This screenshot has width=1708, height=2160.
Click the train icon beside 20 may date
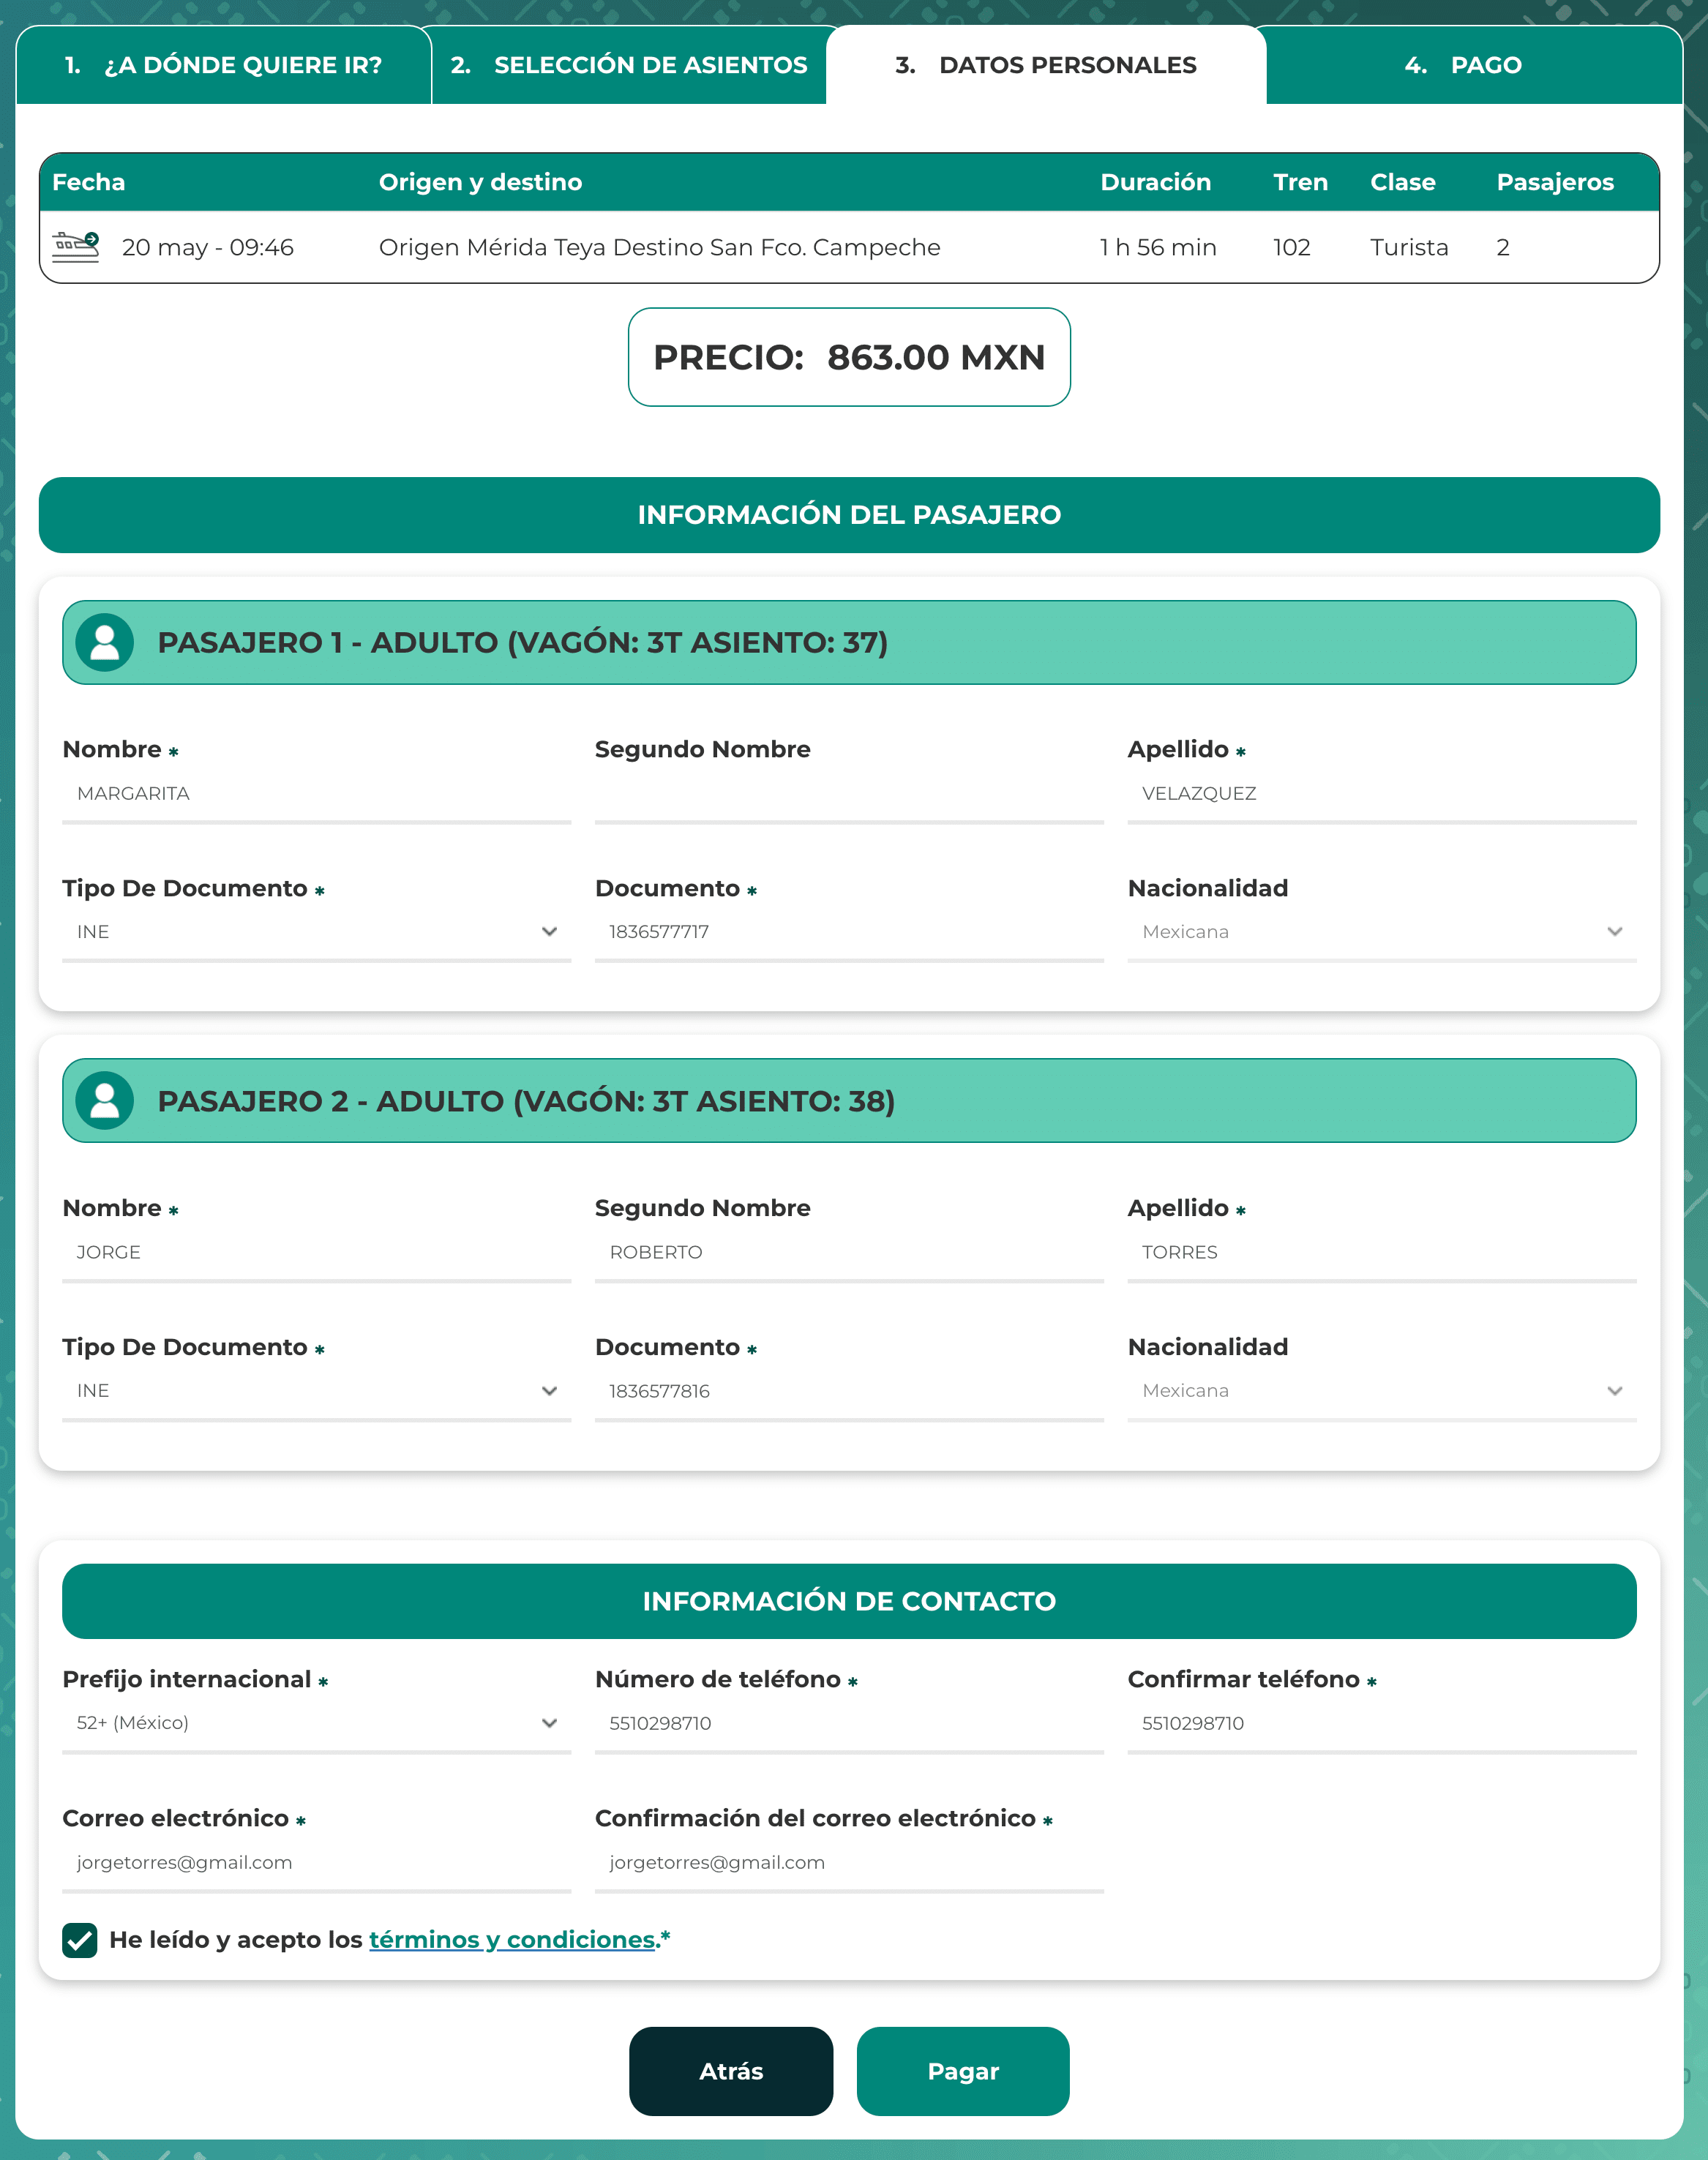(x=76, y=246)
